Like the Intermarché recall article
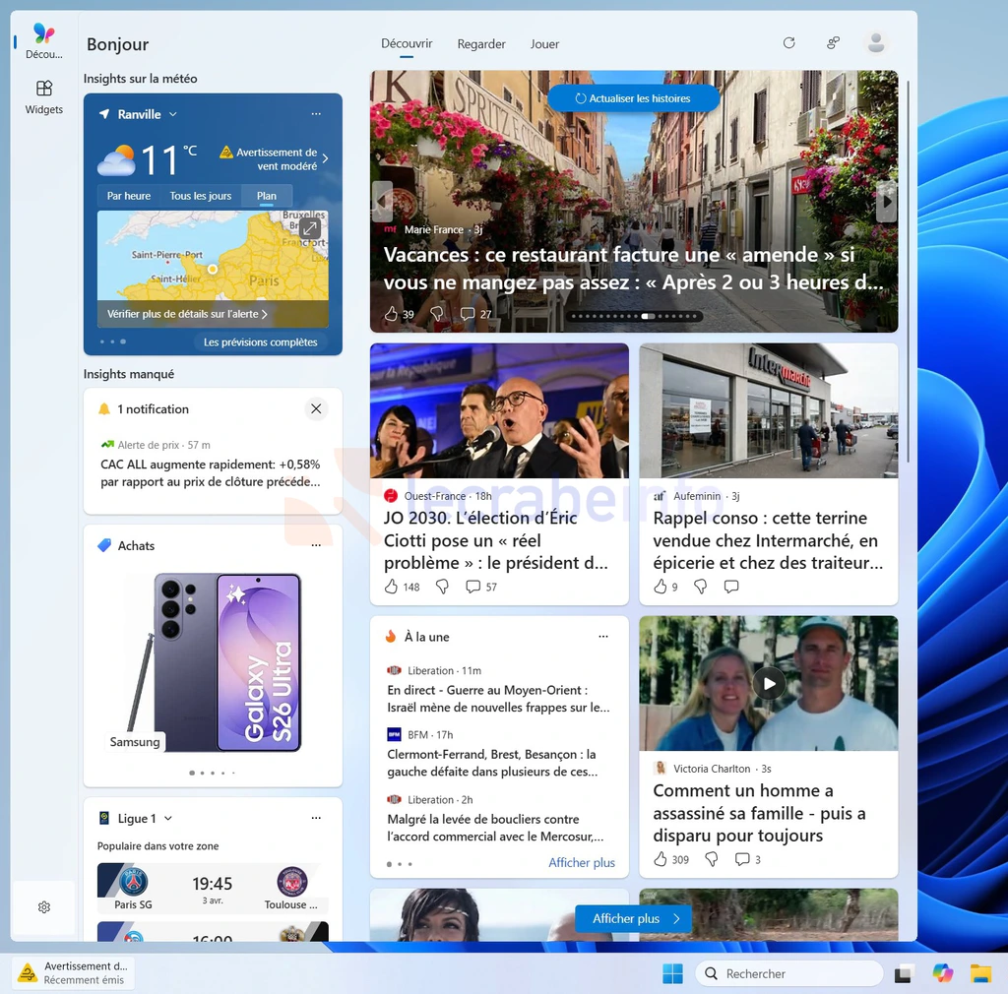 [661, 587]
